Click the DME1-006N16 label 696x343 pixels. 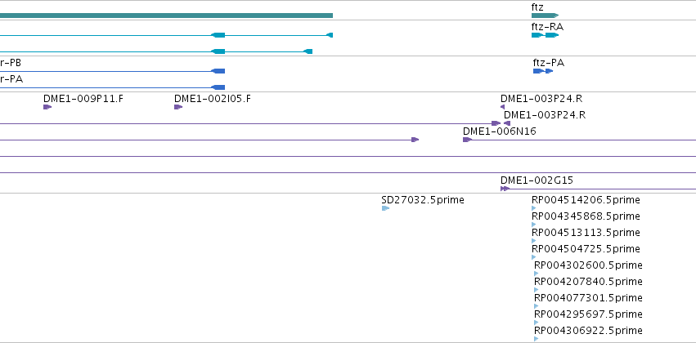(x=500, y=131)
